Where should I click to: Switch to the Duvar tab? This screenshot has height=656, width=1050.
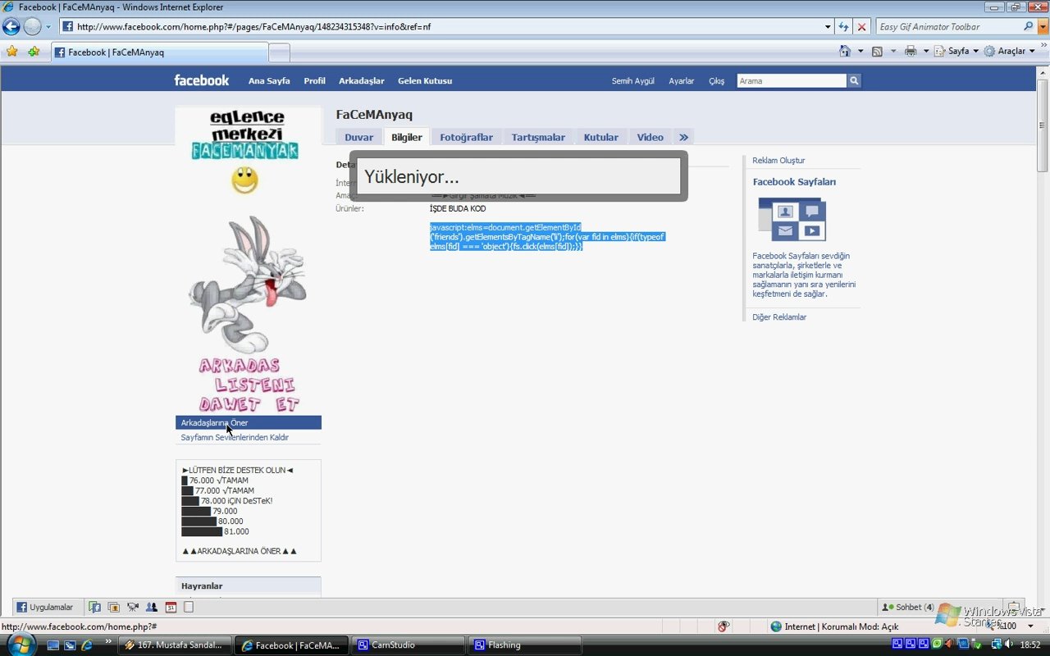(358, 137)
